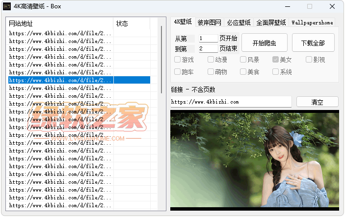Uncheck the 美女 checkbox
Screen dimensions: 345x217
pos(276,60)
